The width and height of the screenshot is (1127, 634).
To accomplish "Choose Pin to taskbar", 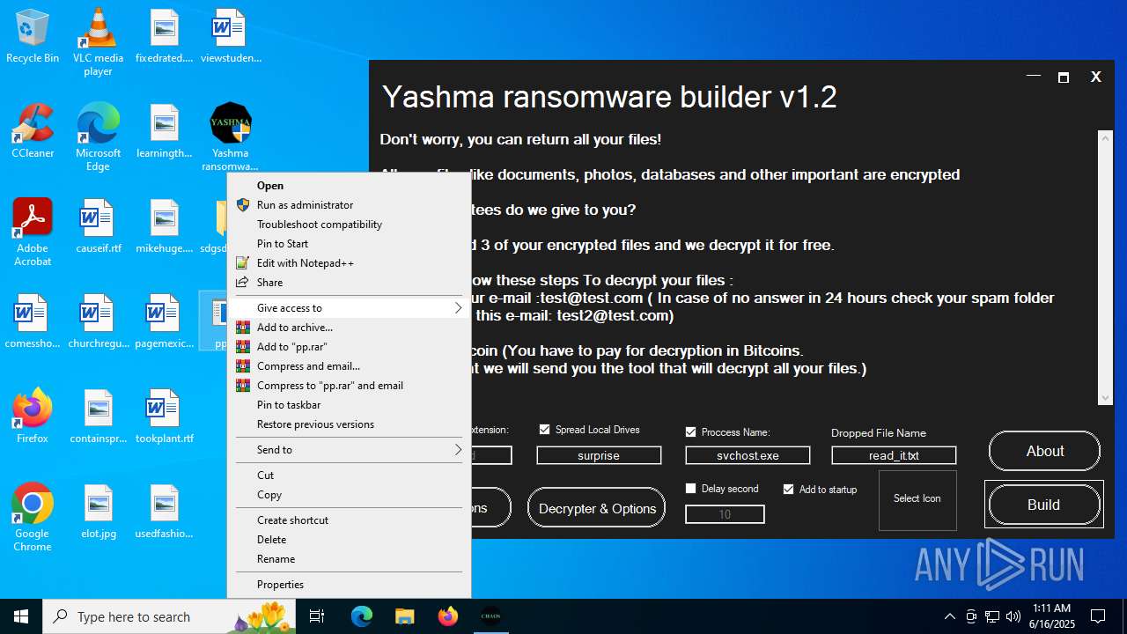I will [349, 405].
